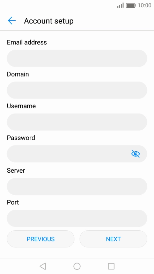Image resolution: width=154 pixels, height=274 pixels.
Task: Tap the Email address label
Action: pyautogui.click(x=27, y=42)
